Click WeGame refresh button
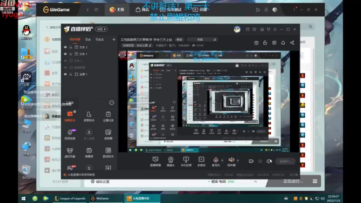361x203 pixels. (96, 9)
